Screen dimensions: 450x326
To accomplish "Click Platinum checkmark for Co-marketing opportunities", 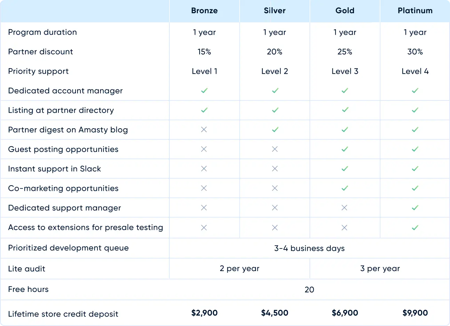I will pos(415,188).
